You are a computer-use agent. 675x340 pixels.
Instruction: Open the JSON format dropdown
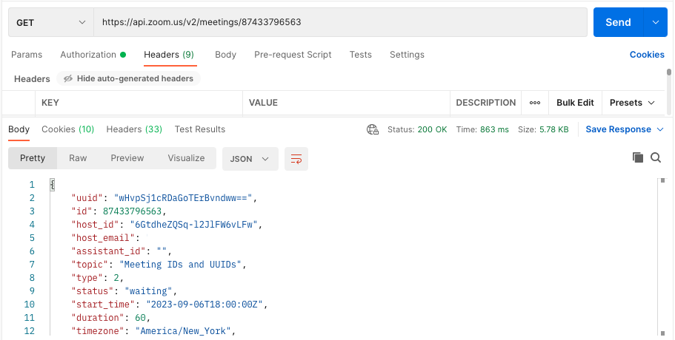(250, 159)
